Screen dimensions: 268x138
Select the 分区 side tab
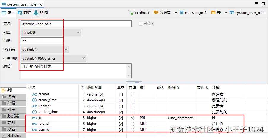[x=13, y=129]
